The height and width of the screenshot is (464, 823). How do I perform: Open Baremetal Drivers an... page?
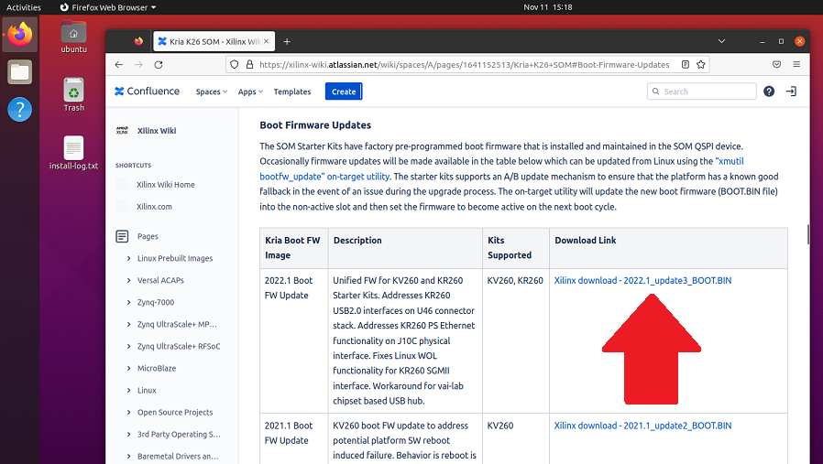(x=178, y=457)
